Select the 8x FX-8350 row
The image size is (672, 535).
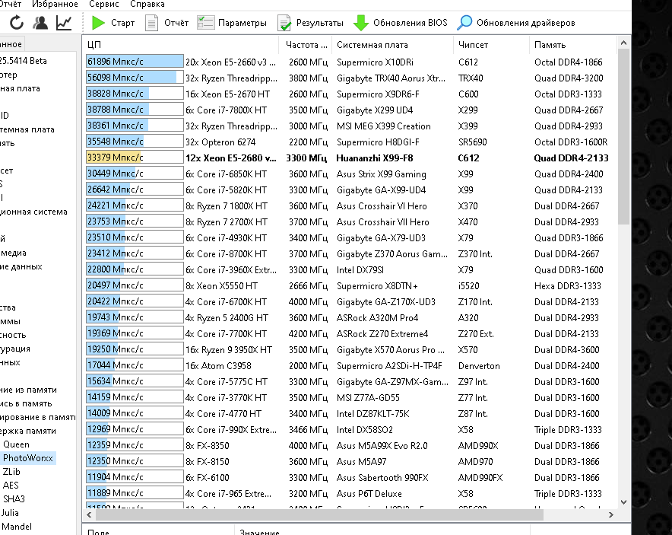pos(349,446)
